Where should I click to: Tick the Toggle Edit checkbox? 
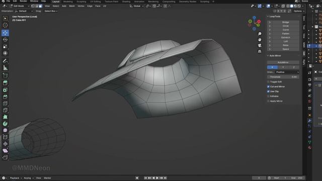(x=268, y=81)
